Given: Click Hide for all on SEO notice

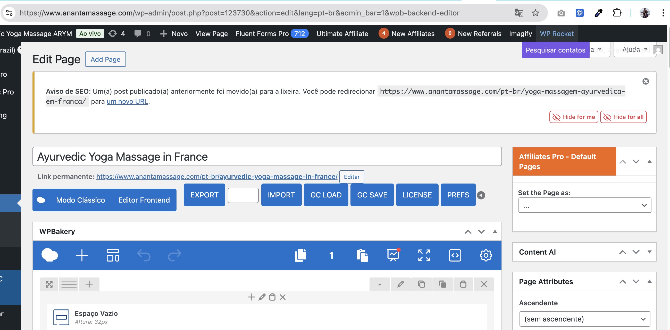Looking at the screenshot, I should (x=623, y=117).
